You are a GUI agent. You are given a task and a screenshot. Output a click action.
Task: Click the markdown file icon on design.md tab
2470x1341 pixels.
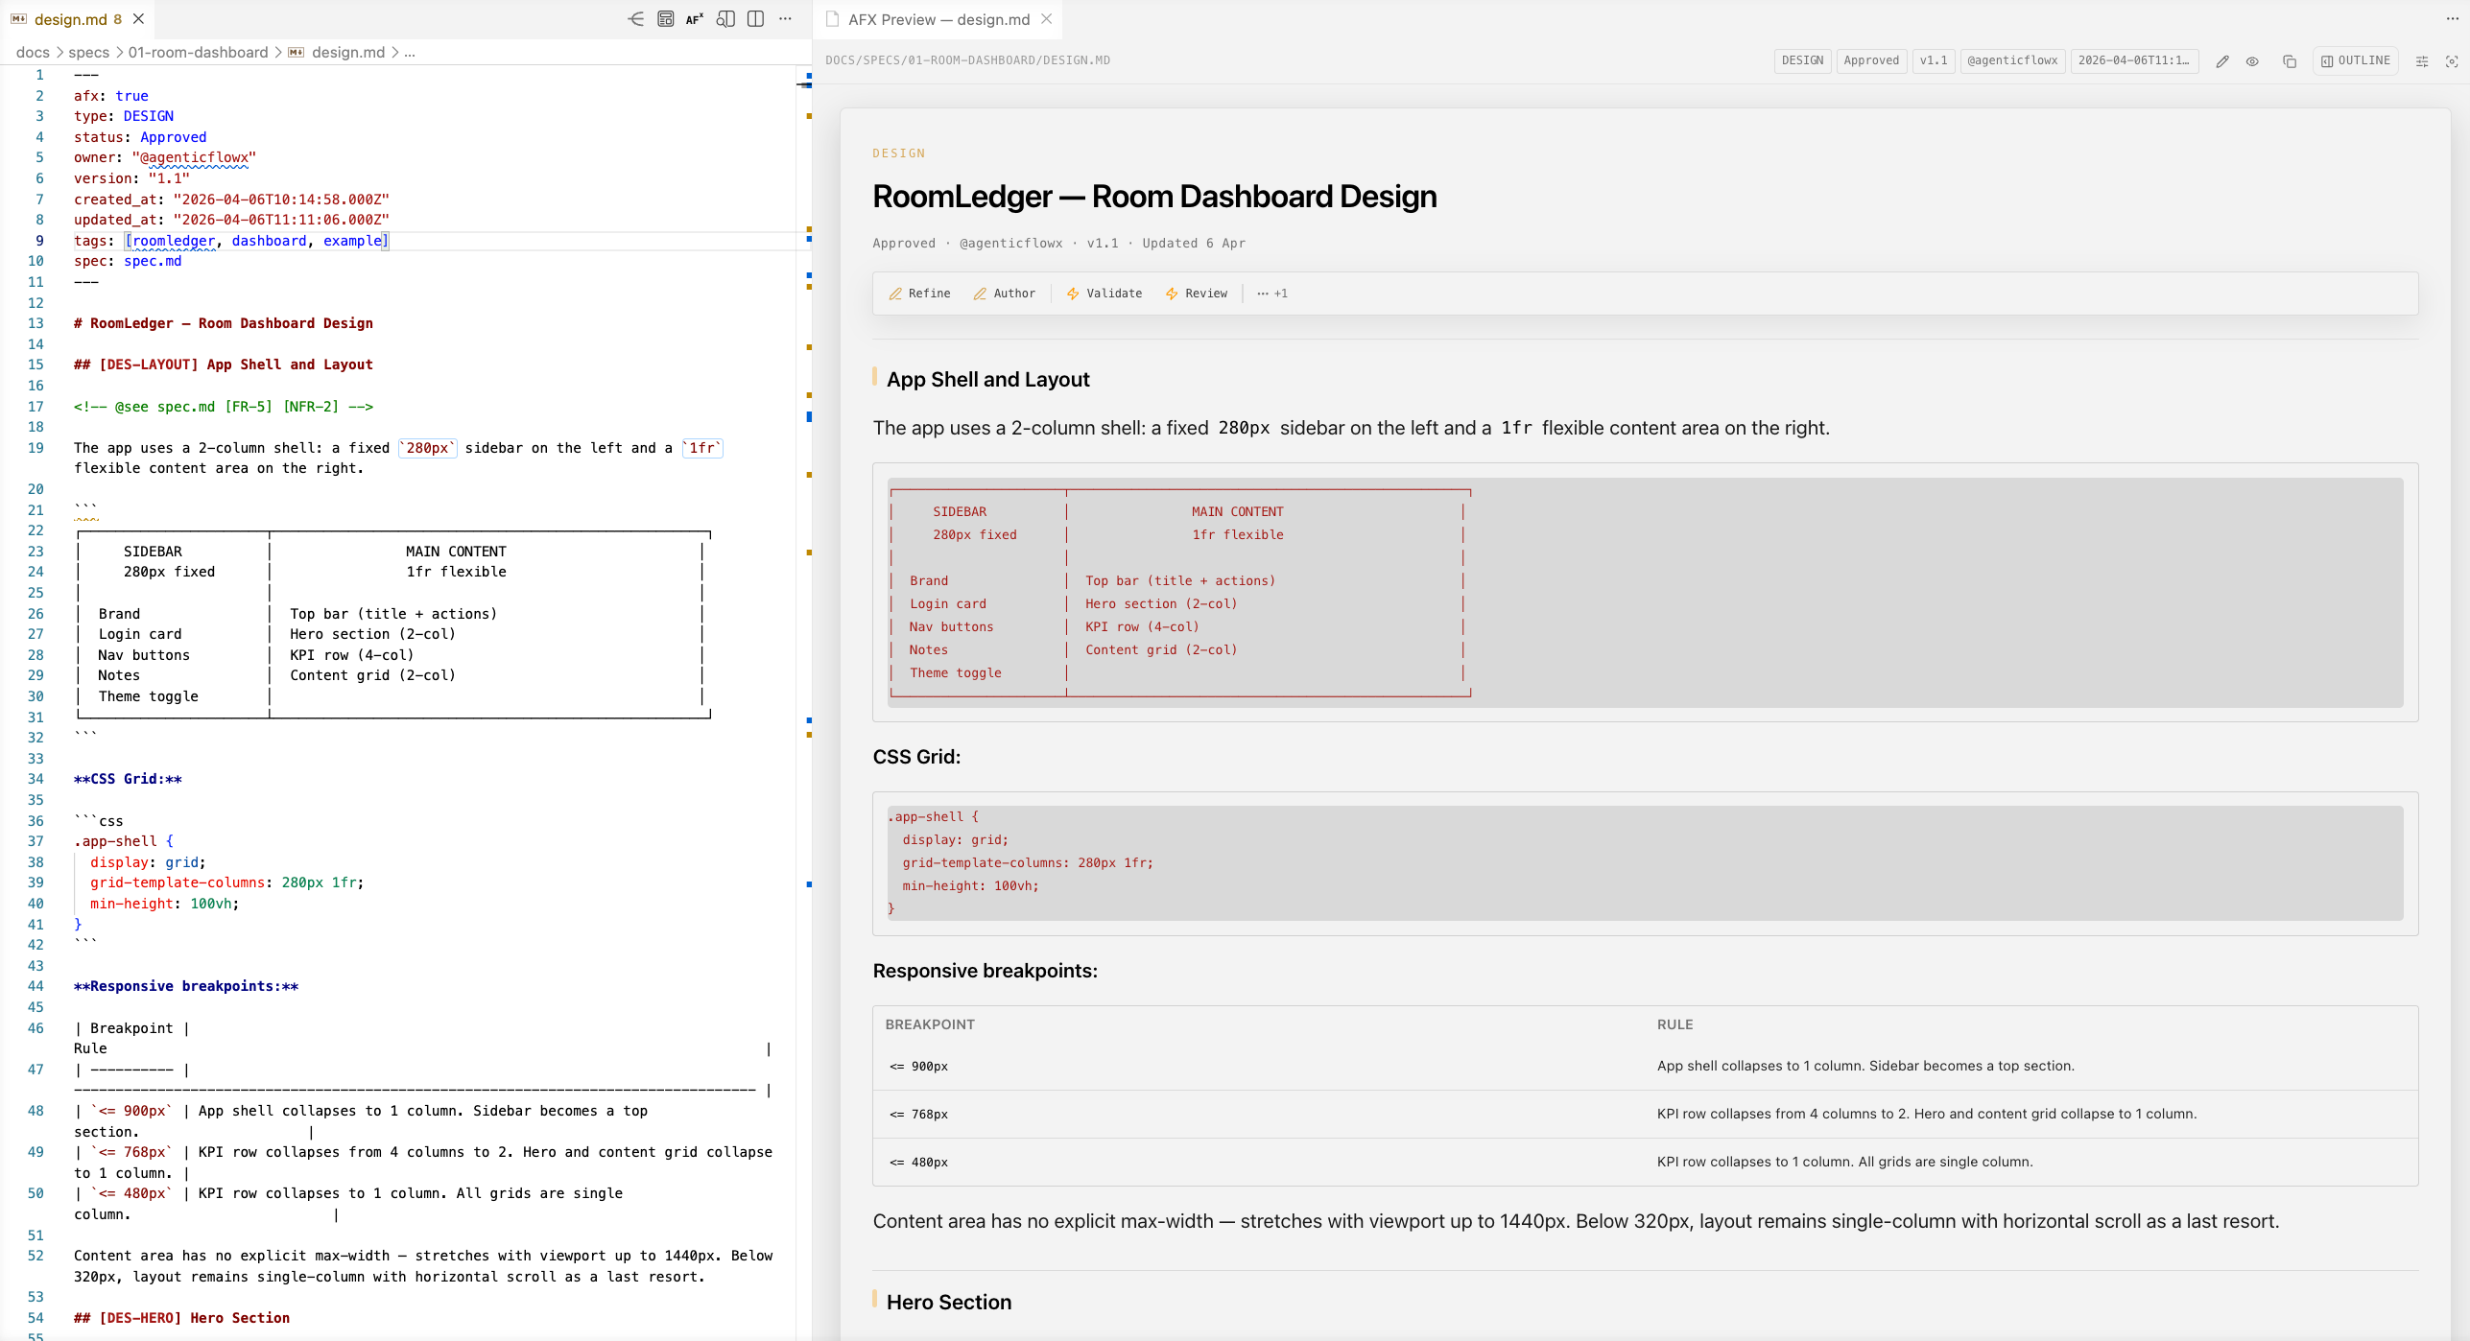click(18, 19)
